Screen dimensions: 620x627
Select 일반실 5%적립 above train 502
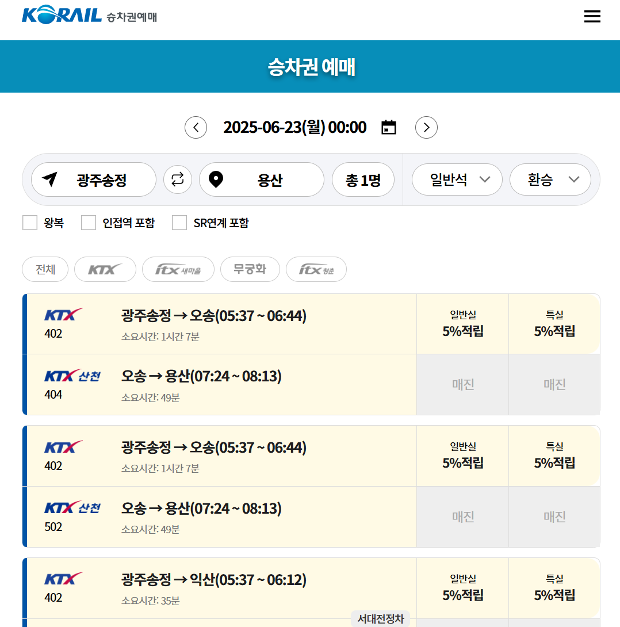pyautogui.click(x=462, y=456)
